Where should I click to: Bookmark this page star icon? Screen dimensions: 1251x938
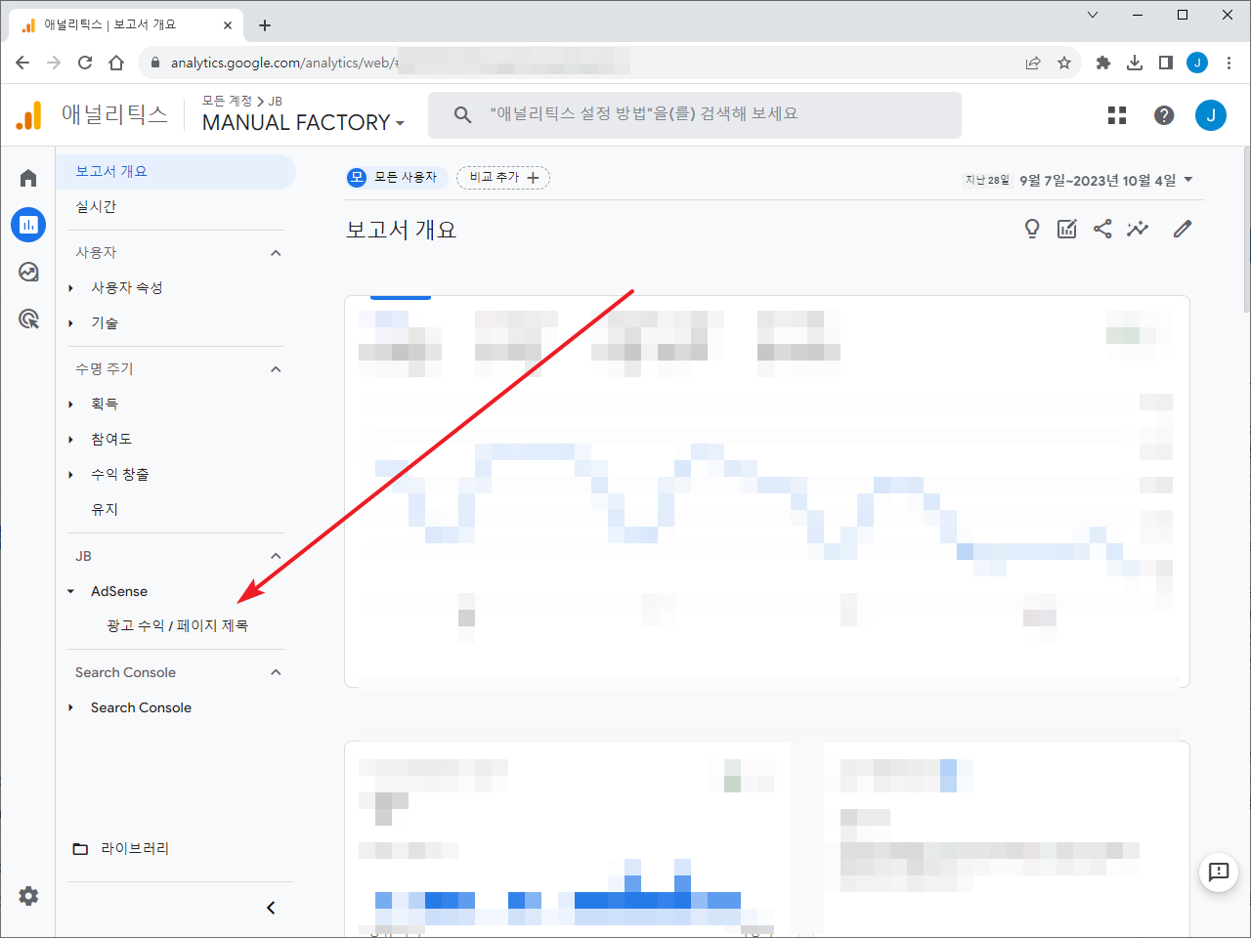coord(1064,63)
